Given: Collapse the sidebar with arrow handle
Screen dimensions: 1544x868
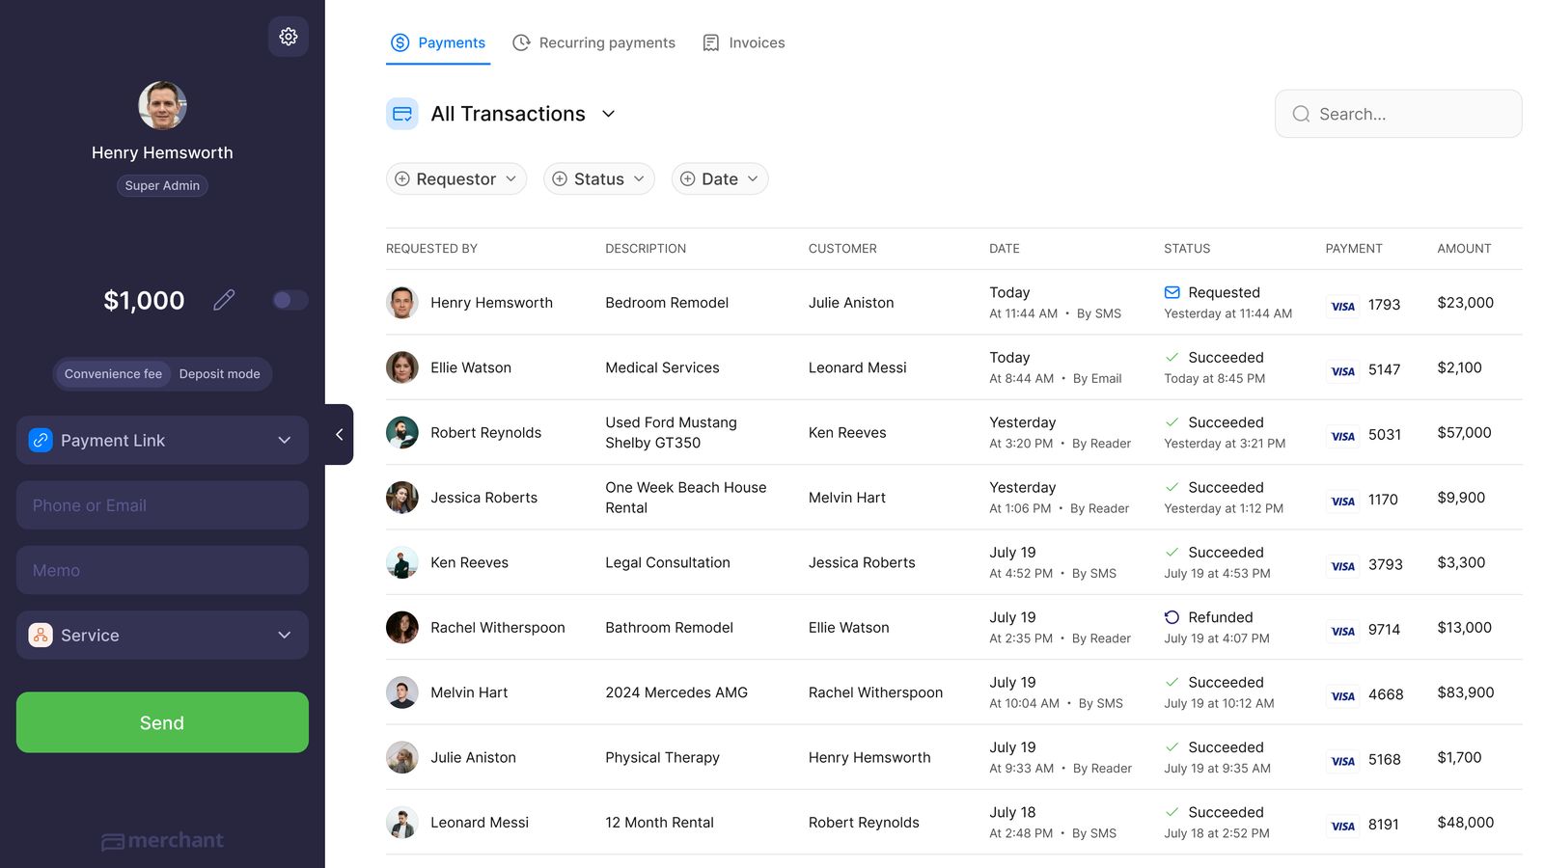Looking at the screenshot, I should (339, 434).
